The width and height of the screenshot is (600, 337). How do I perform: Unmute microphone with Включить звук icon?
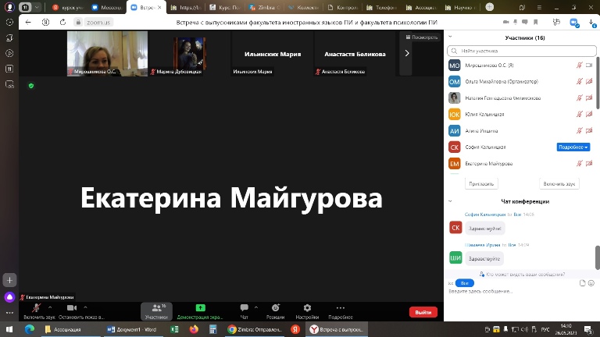pos(36,308)
